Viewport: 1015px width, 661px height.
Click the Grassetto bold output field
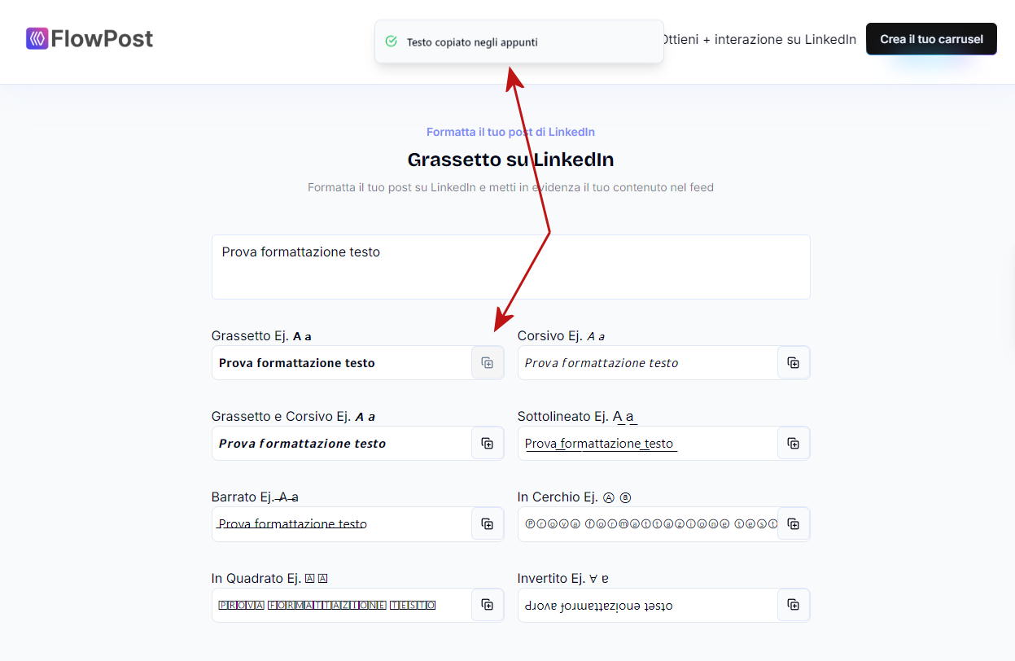click(x=342, y=363)
